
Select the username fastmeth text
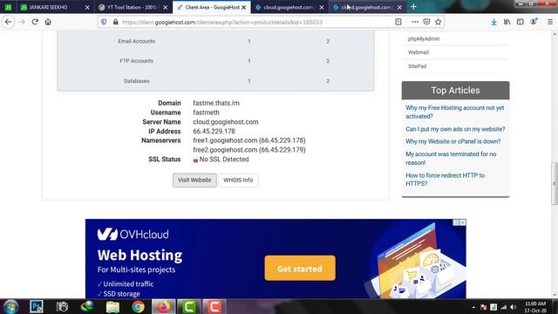[x=206, y=113]
